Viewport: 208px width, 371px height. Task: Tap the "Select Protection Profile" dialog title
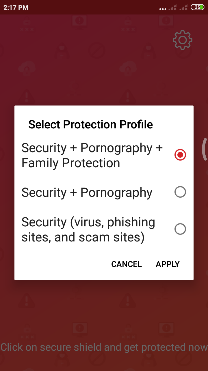tap(90, 124)
